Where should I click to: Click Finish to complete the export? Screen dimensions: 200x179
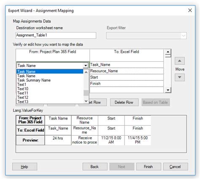149,167
